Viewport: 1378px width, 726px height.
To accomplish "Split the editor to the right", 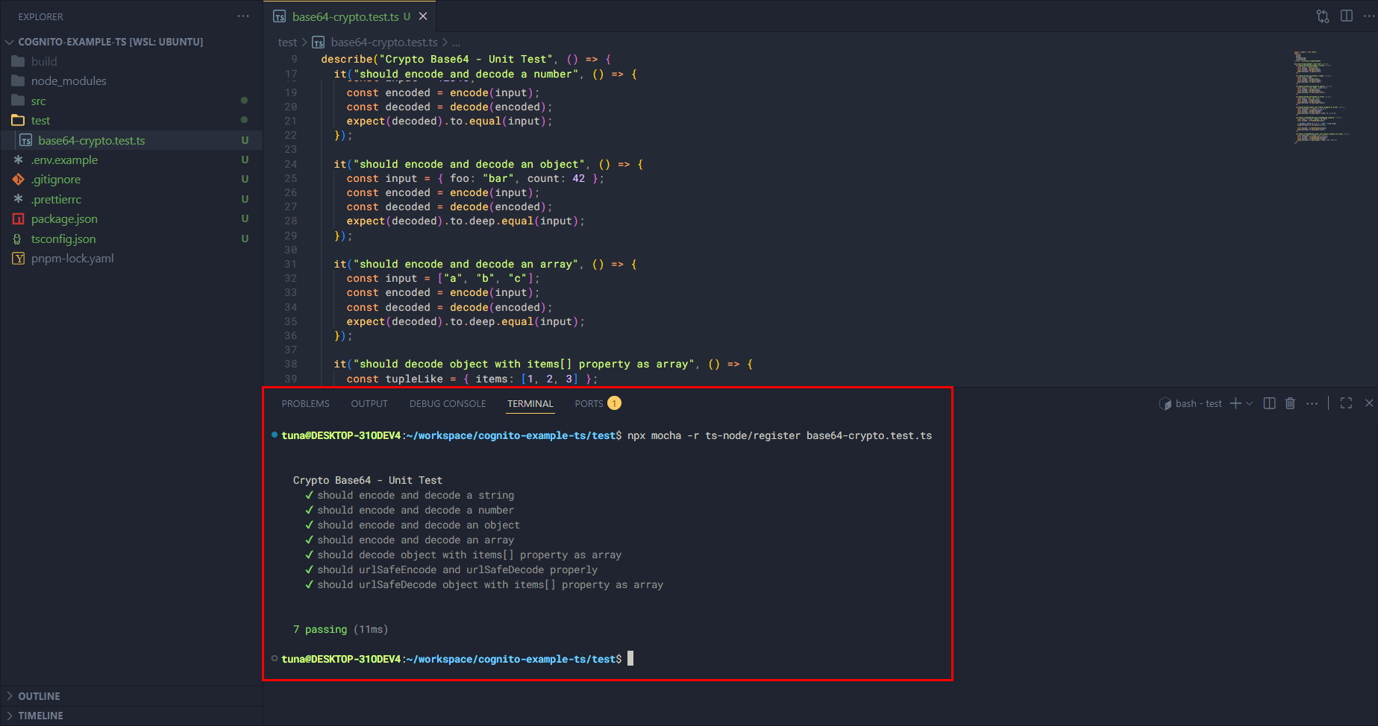I will [x=1347, y=16].
